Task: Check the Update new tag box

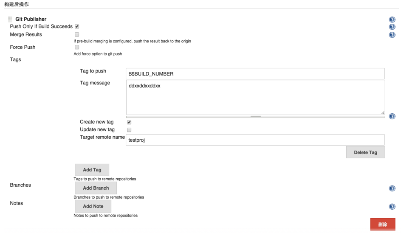Action: coord(129,130)
